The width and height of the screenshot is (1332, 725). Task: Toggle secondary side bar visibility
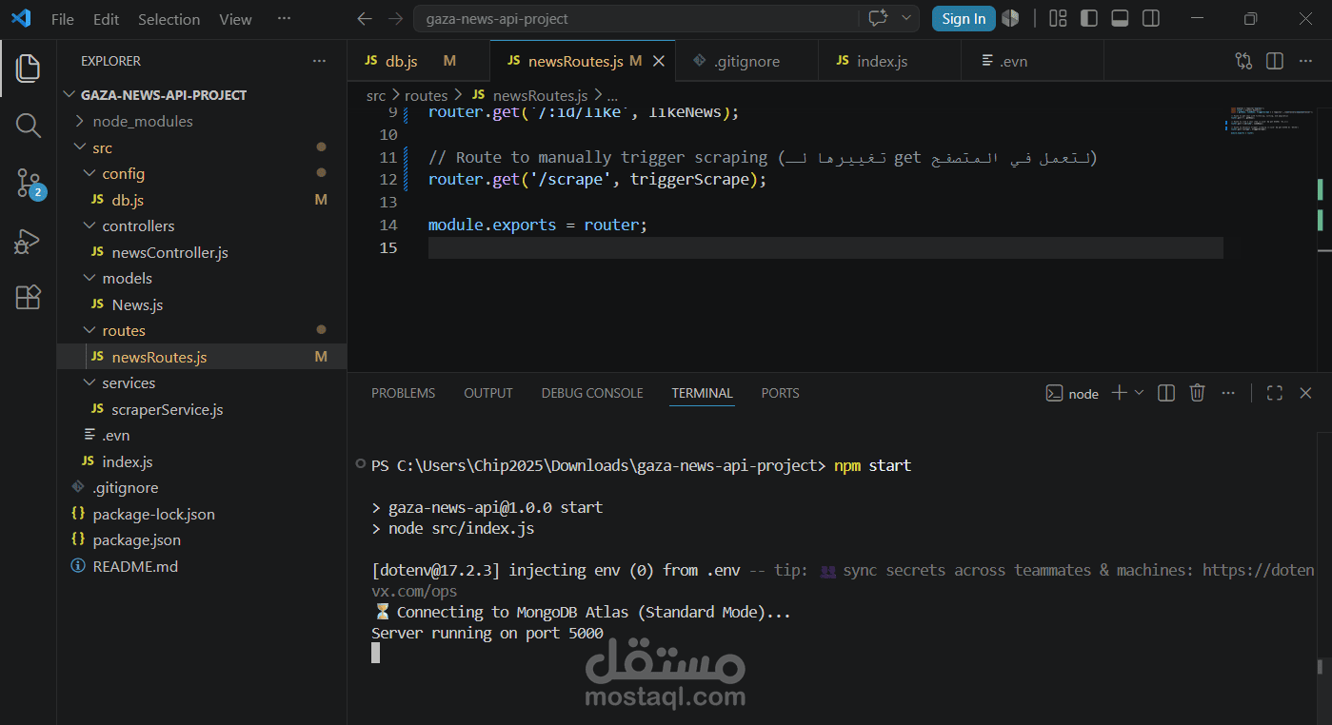1150,18
